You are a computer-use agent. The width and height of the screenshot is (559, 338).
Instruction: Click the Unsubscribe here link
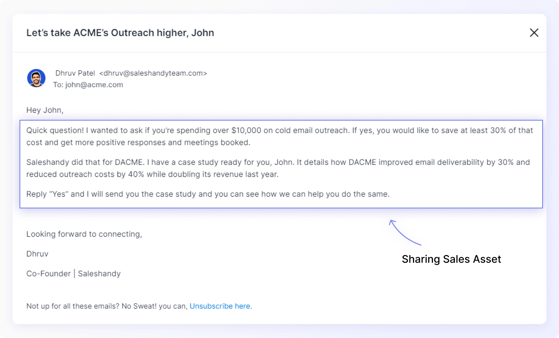[x=220, y=306]
